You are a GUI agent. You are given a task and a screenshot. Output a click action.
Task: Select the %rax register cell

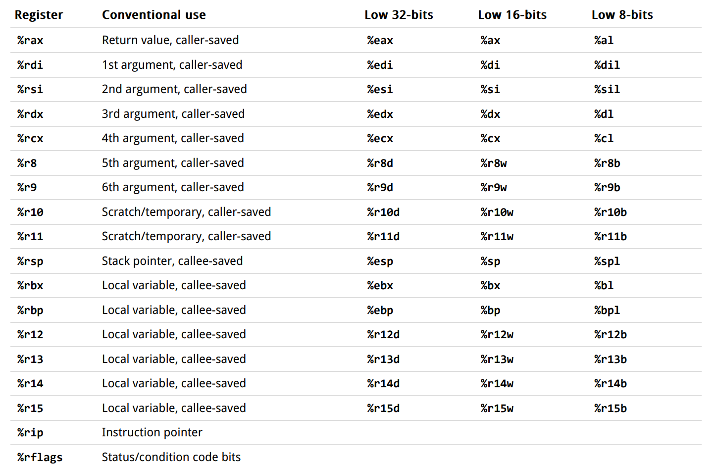coord(30,40)
